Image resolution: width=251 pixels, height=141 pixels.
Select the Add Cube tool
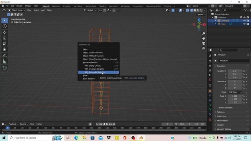click(x=5, y=68)
